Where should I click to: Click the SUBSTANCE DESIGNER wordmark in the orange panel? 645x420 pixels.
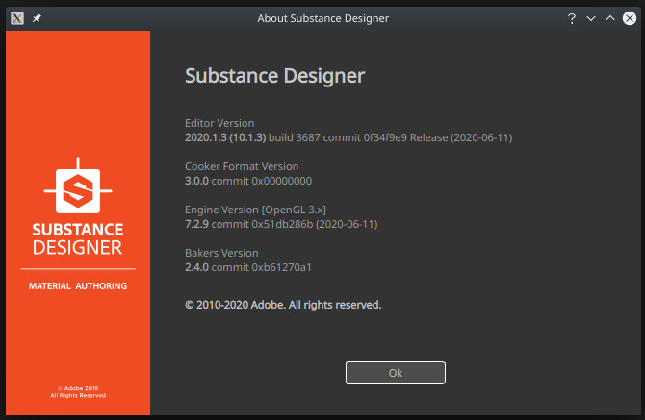pyautogui.click(x=78, y=238)
